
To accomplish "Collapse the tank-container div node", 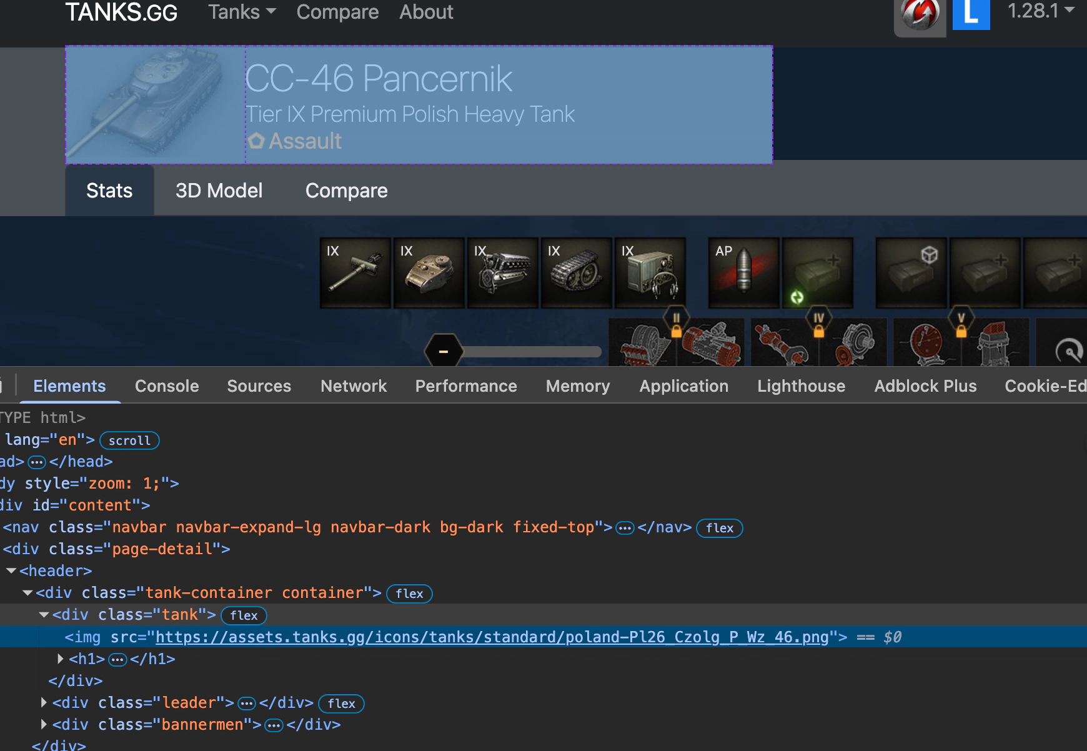I will [x=27, y=593].
